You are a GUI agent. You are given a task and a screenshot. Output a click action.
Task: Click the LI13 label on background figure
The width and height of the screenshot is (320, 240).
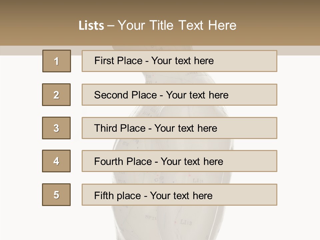(186, 222)
